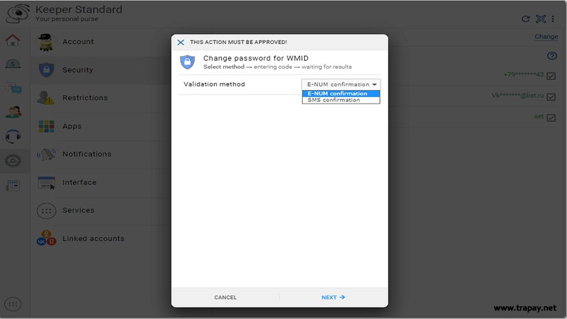
Task: Open the QR code scanner icon
Action: (x=541, y=19)
